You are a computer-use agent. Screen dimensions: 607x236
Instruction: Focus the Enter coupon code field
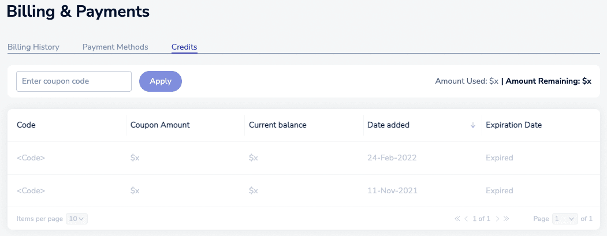point(74,81)
